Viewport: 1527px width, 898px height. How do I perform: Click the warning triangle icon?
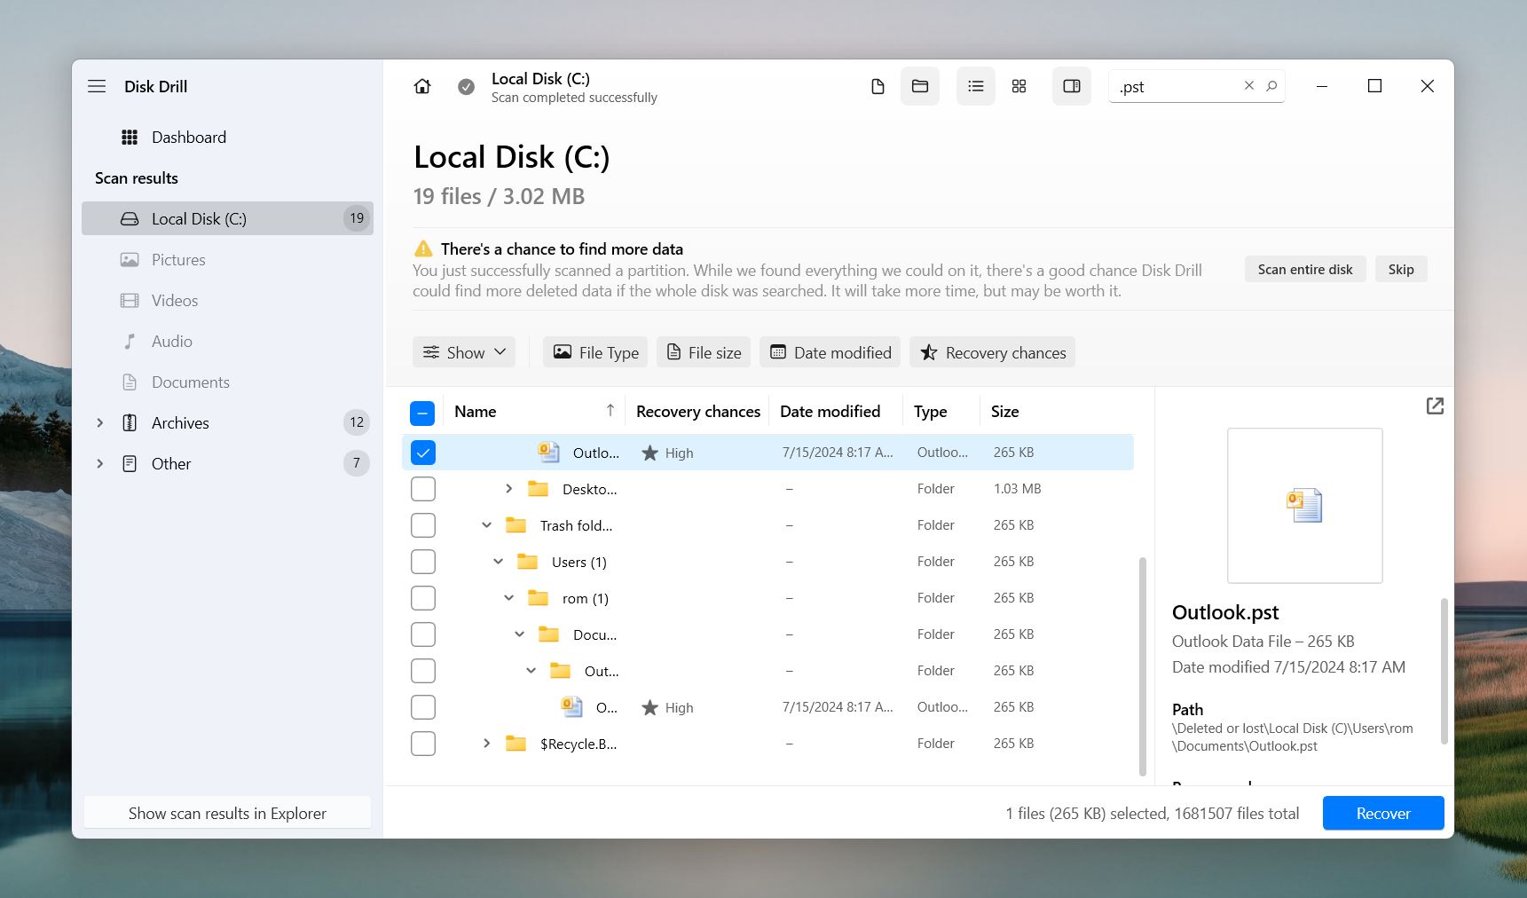(424, 248)
